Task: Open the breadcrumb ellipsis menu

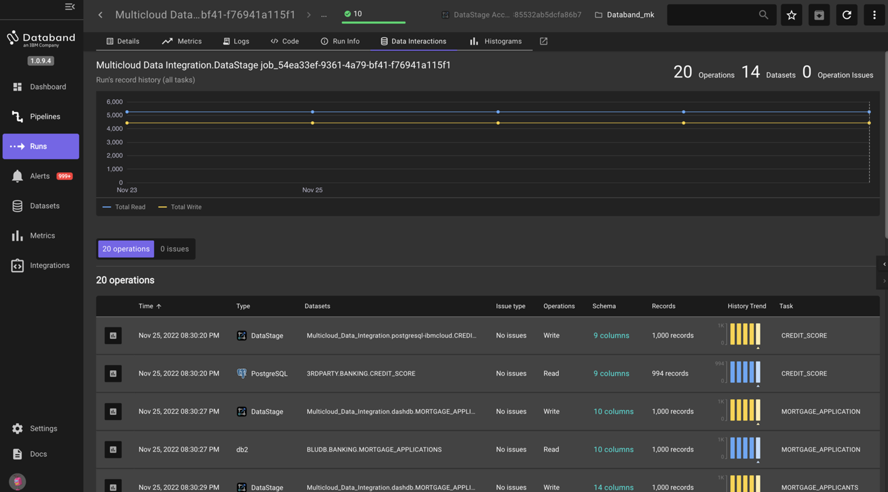Action: 324,15
